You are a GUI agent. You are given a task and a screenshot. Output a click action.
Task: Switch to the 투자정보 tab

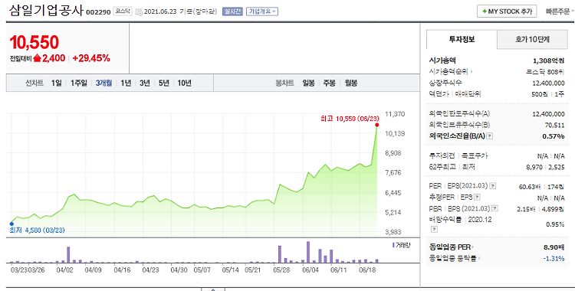coord(462,40)
